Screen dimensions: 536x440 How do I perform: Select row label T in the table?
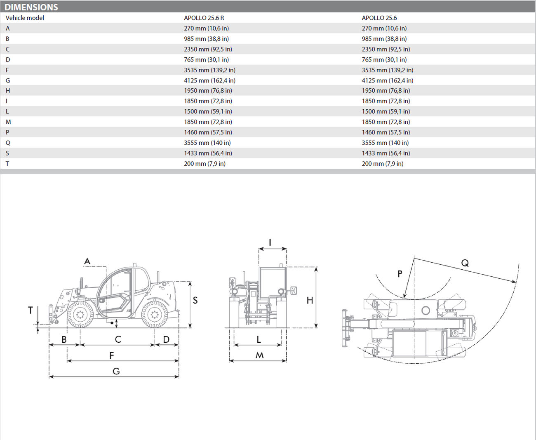coord(7,164)
